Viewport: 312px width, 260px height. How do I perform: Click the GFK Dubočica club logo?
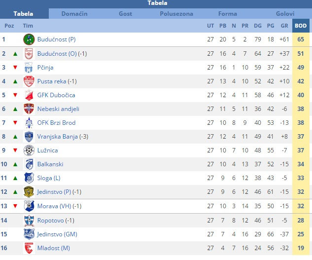point(29,95)
